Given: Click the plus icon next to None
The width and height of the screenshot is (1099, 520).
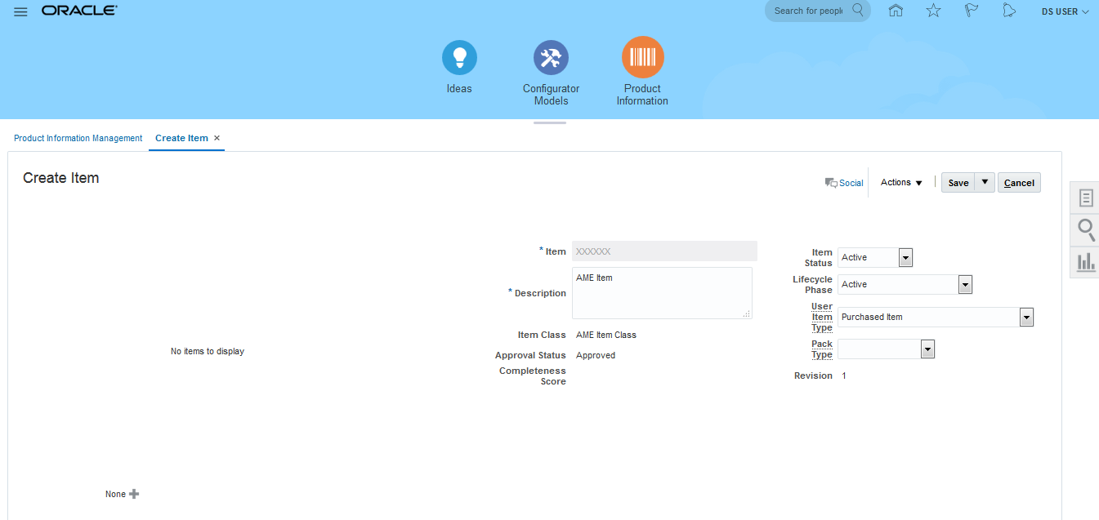Looking at the screenshot, I should pyautogui.click(x=134, y=494).
